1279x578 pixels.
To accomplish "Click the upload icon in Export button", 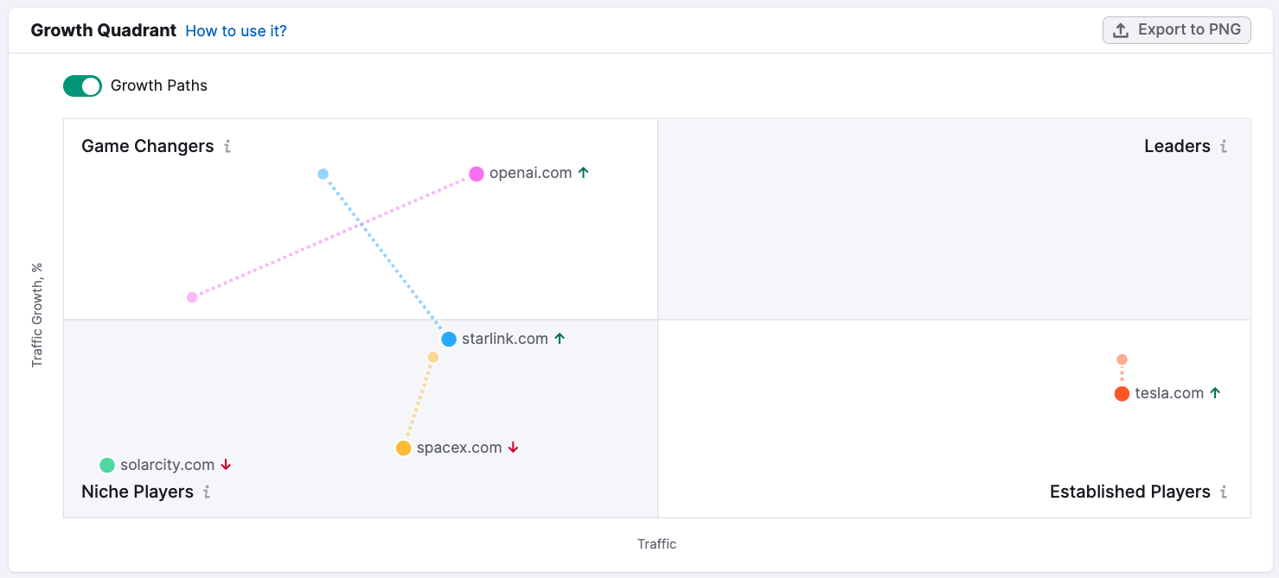I will [1121, 30].
